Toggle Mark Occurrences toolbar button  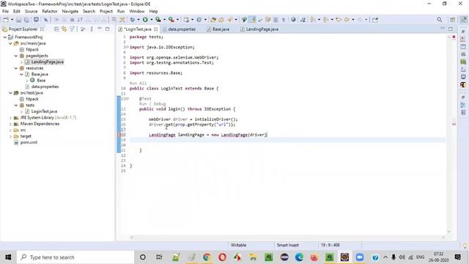(253, 20)
